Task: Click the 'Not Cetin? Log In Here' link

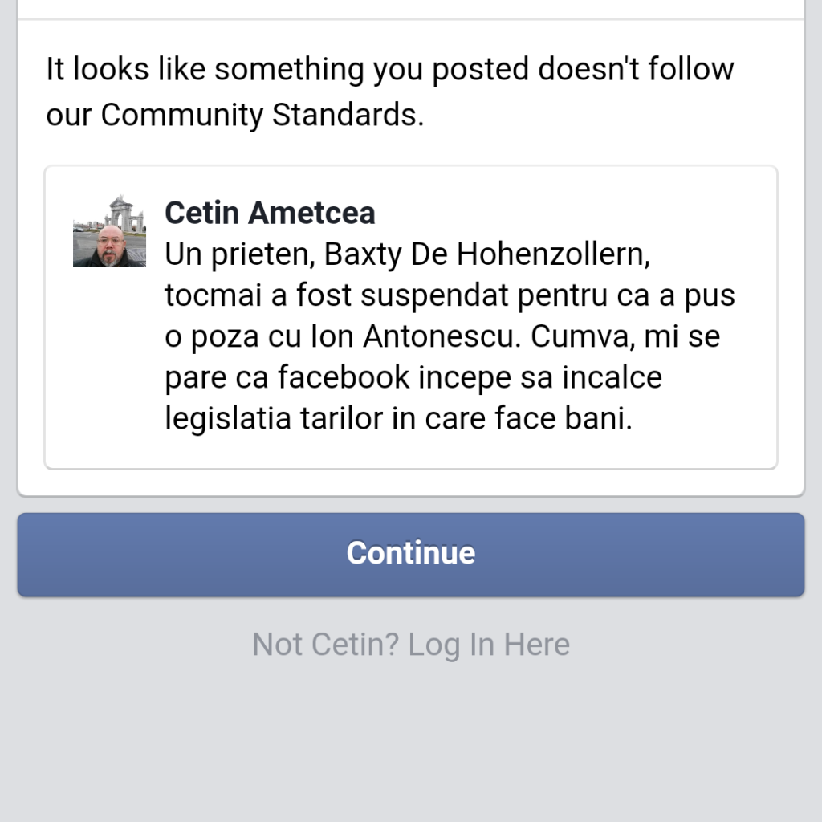Action: [410, 645]
